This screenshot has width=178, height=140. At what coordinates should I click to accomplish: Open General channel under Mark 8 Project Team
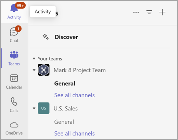point(65,84)
